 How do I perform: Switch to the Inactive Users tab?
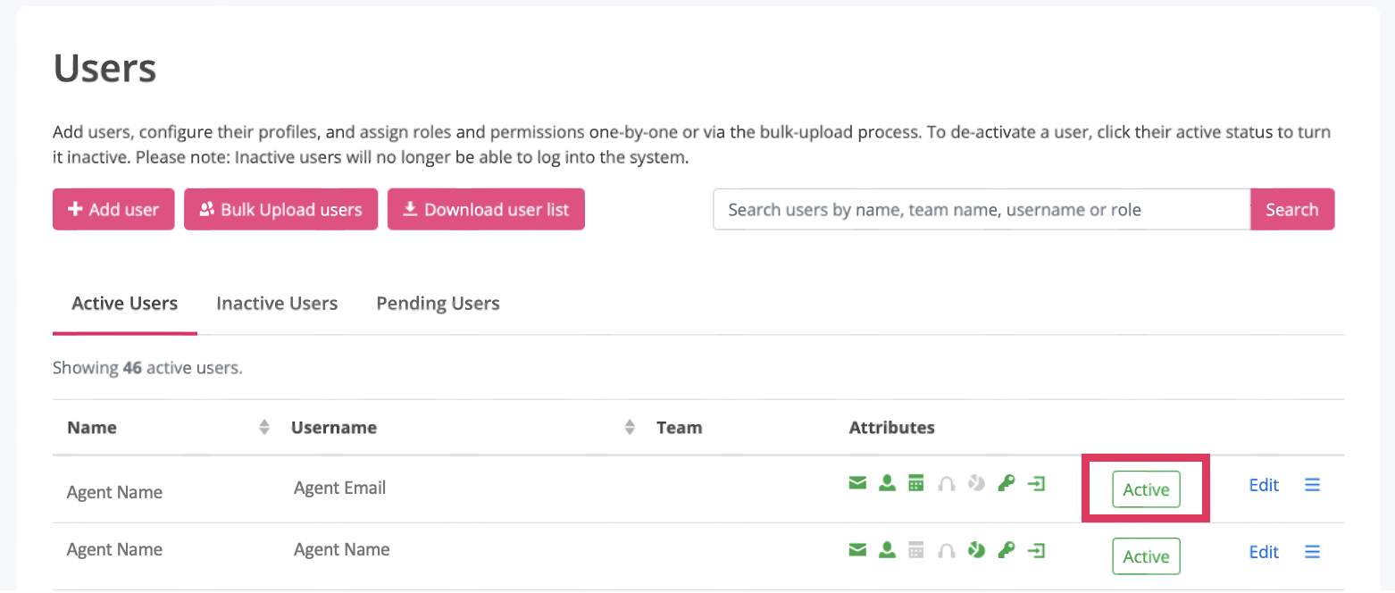pyautogui.click(x=277, y=304)
